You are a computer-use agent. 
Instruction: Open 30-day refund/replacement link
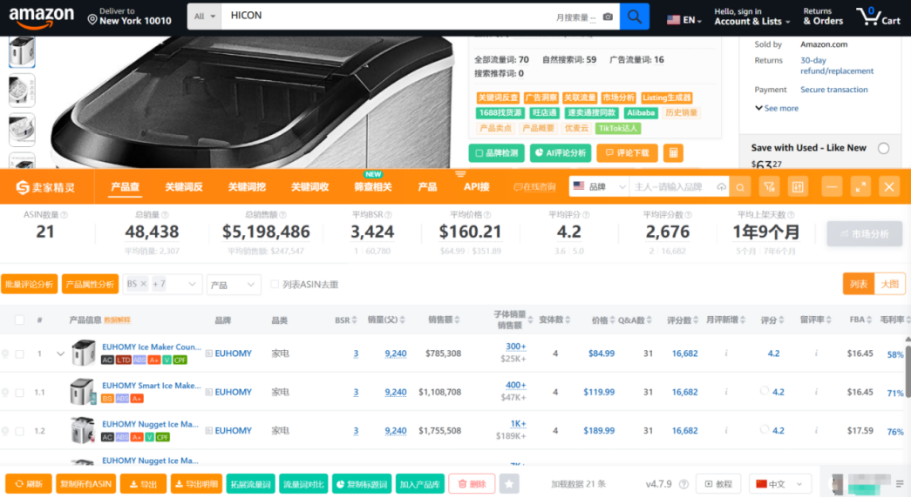coord(837,65)
